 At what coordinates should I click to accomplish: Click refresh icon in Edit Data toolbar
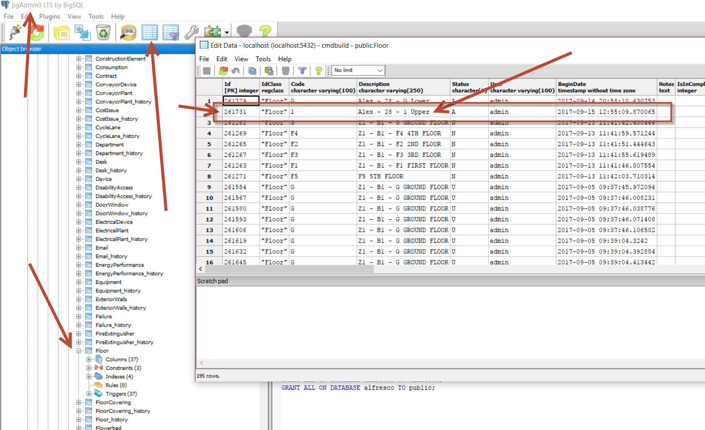click(223, 70)
